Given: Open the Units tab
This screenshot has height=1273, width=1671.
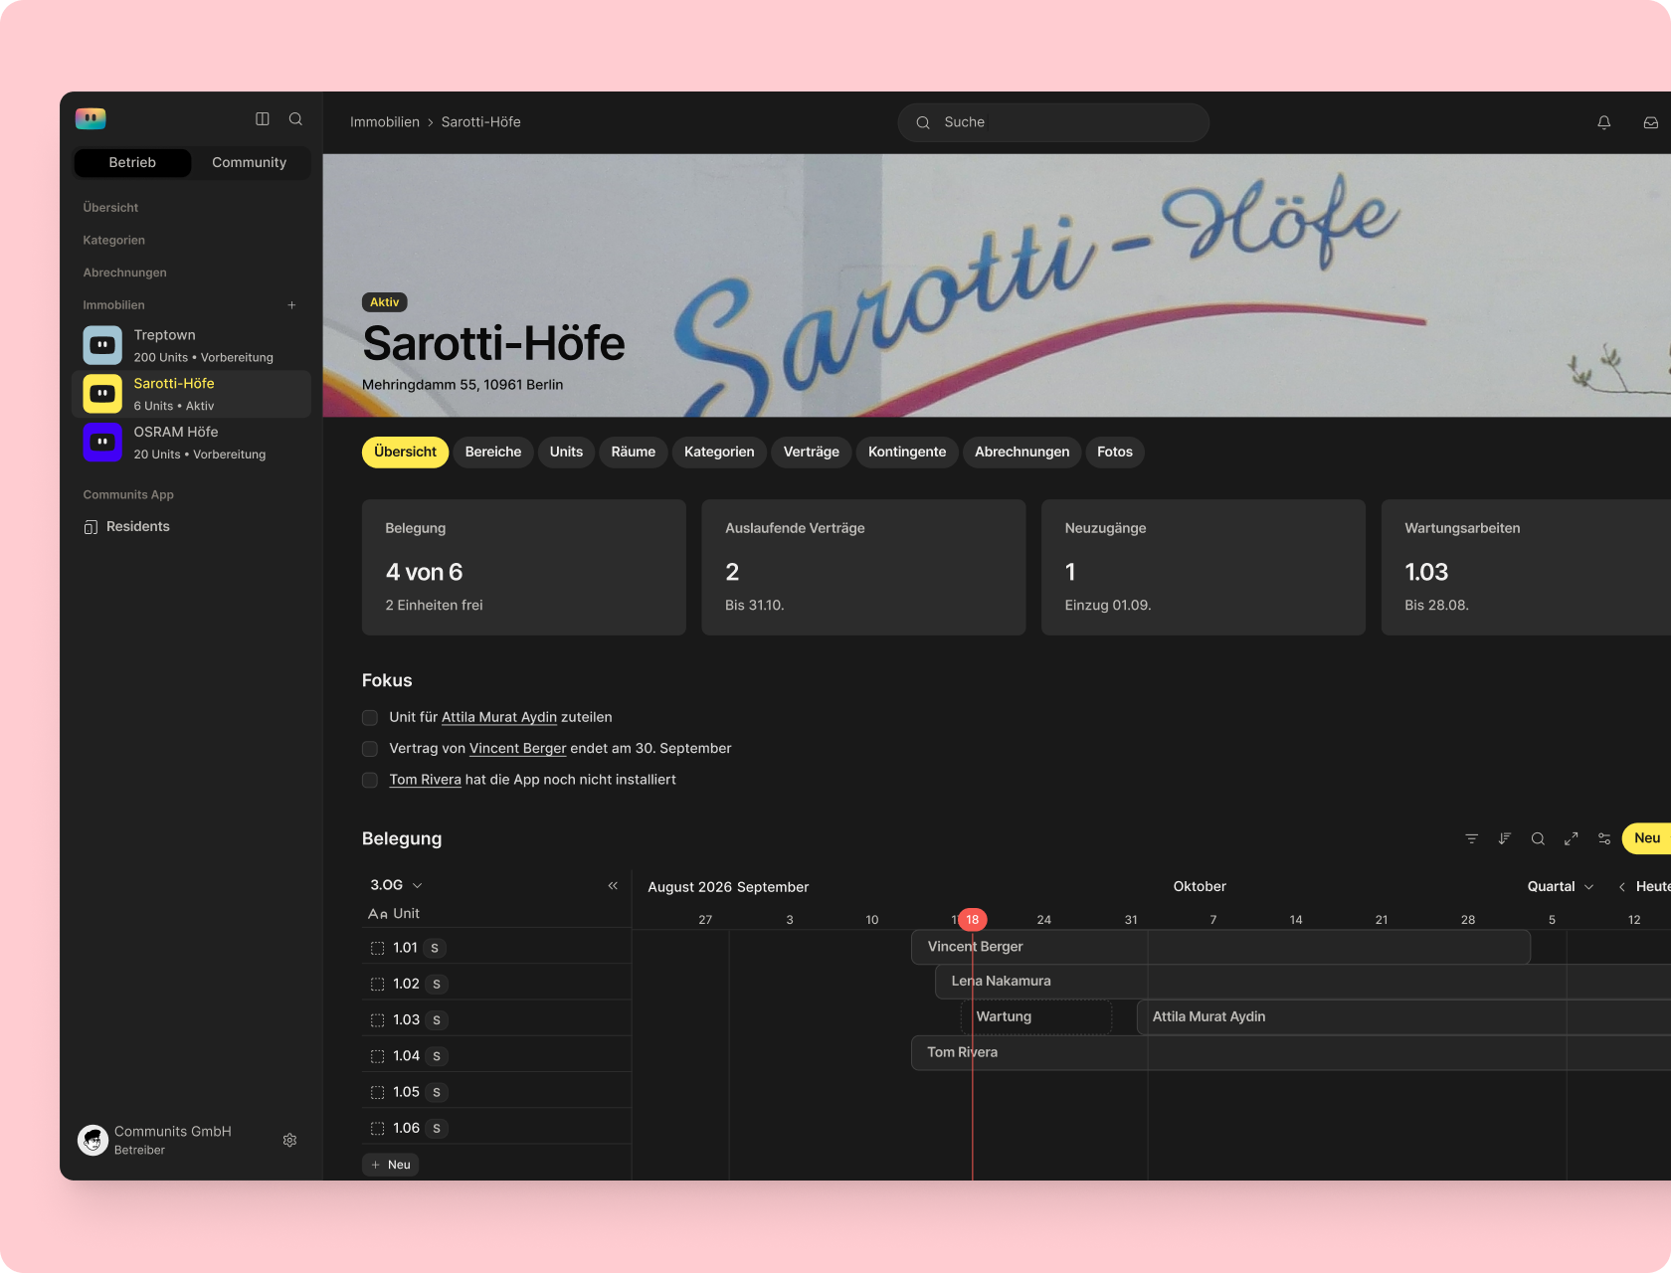Looking at the screenshot, I should [x=567, y=452].
